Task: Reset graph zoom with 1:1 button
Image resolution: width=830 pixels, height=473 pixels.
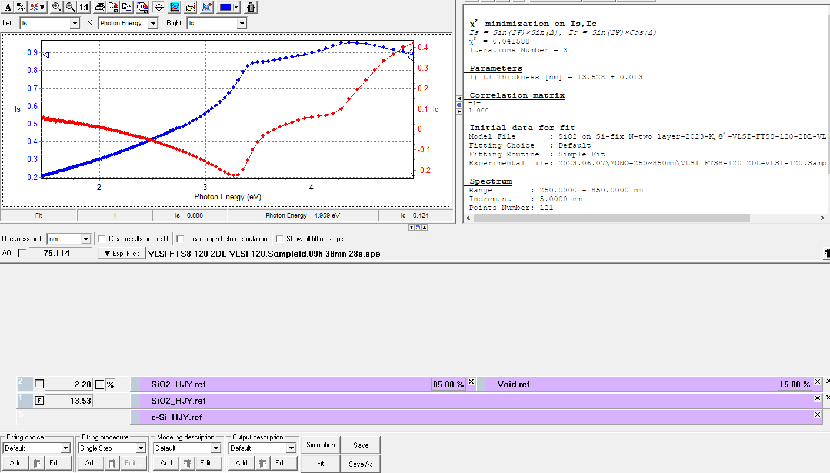Action: click(x=84, y=7)
